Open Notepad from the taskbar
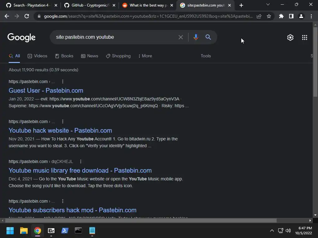The width and height of the screenshot is (318, 238). click(x=92, y=231)
